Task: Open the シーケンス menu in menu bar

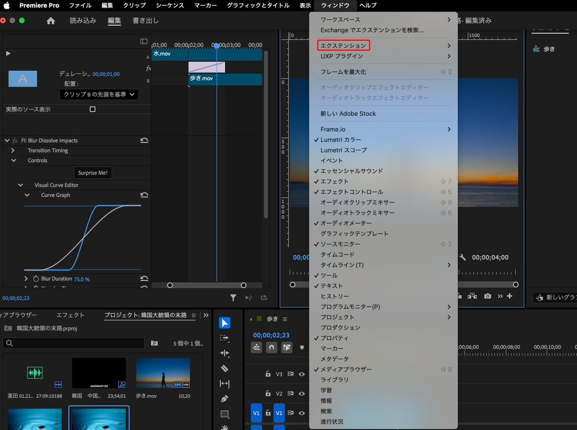Action: (170, 5)
